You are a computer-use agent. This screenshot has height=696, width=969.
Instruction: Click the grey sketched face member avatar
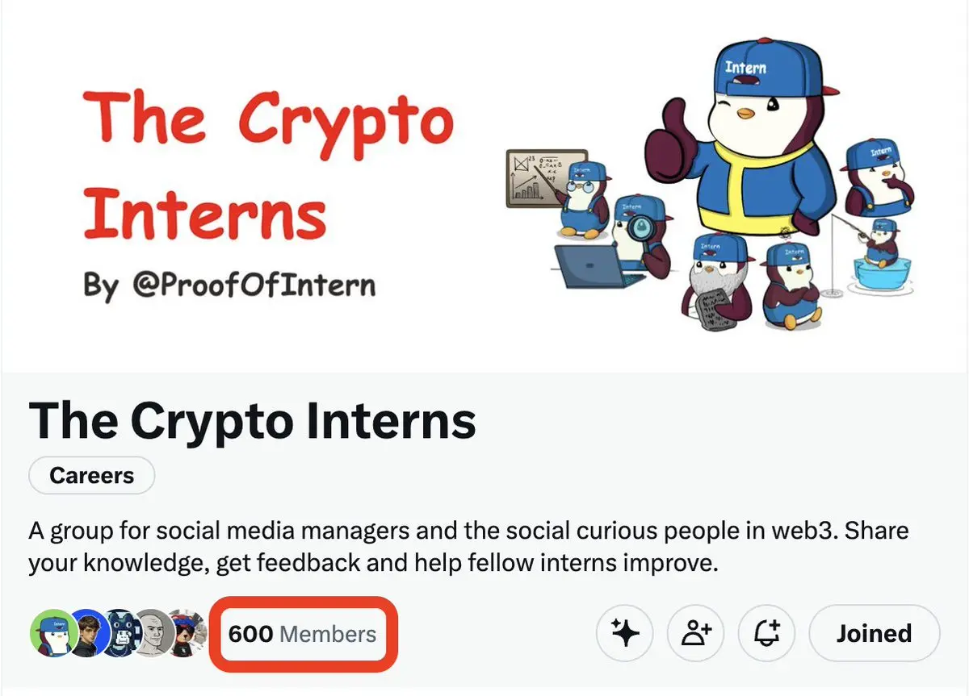coord(153,633)
